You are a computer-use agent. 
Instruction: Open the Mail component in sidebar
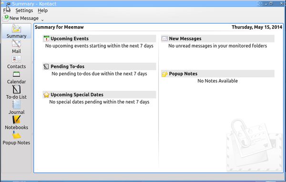tap(16, 47)
